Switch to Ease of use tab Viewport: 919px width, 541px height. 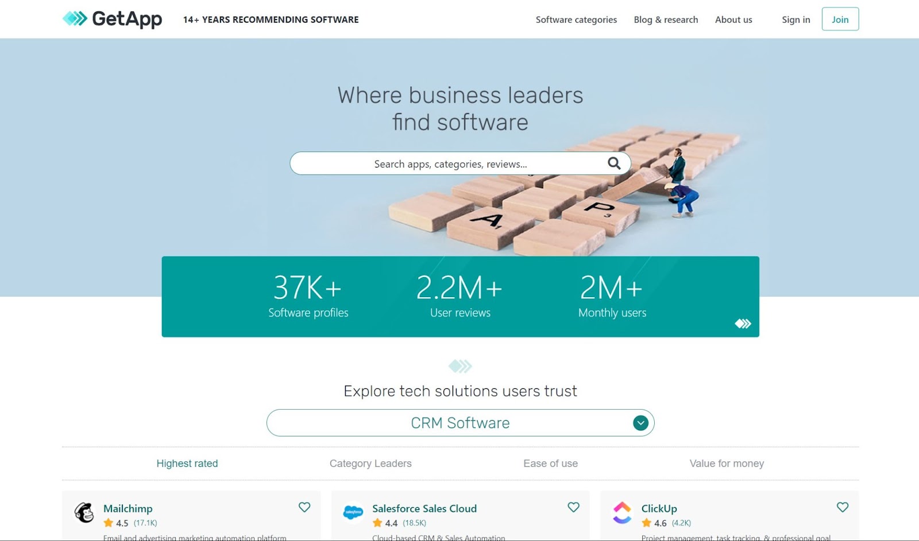[x=550, y=463]
